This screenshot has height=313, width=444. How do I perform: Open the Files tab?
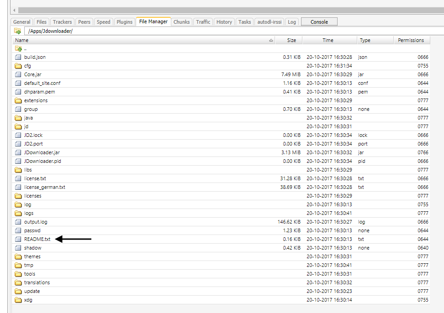point(42,22)
